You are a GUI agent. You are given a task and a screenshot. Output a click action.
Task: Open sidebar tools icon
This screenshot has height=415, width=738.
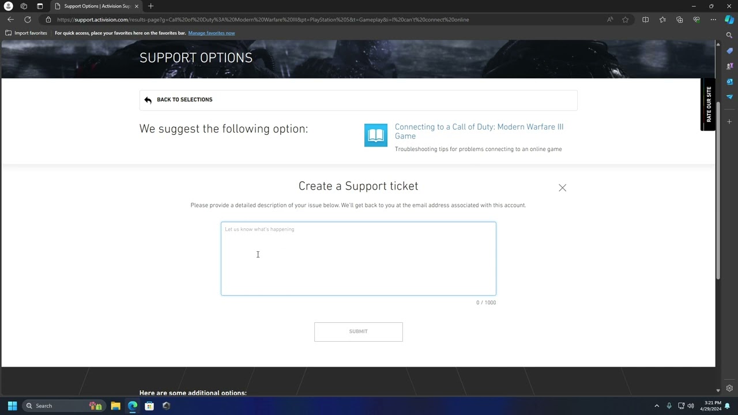click(x=729, y=66)
